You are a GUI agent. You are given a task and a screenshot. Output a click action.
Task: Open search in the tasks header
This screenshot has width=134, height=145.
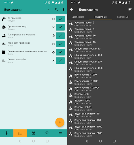coord(56,9)
